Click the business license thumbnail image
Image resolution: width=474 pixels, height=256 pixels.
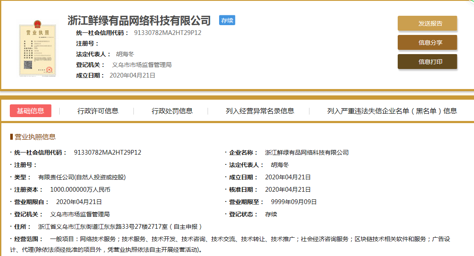coord(38,47)
